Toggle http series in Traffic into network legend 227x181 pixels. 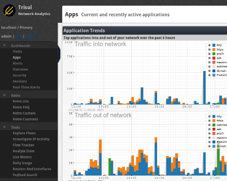209,45
